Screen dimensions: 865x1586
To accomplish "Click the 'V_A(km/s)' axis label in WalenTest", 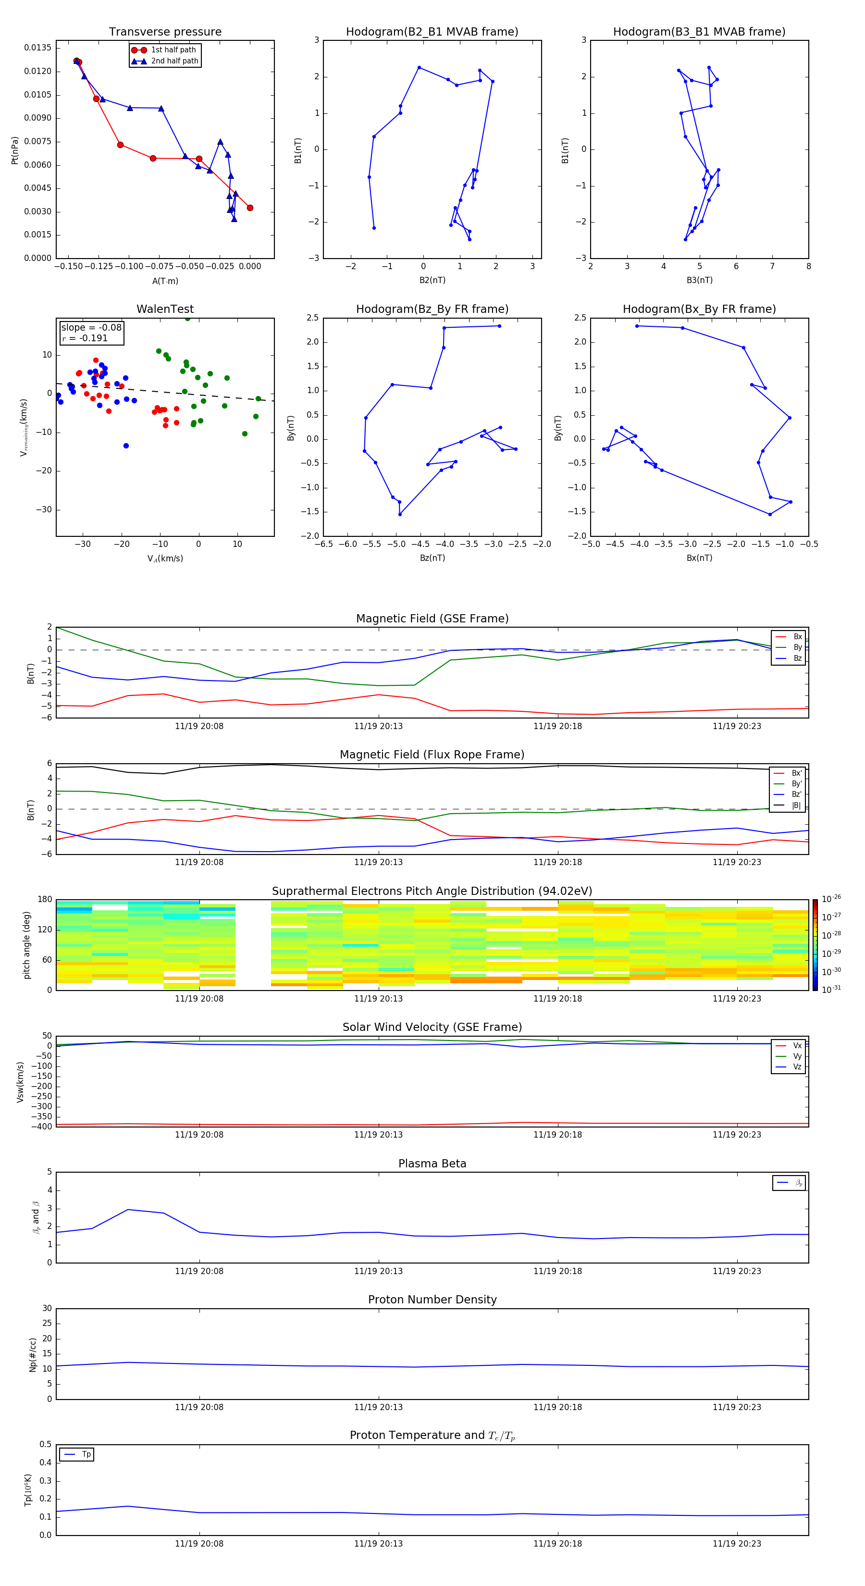I will (x=165, y=558).
